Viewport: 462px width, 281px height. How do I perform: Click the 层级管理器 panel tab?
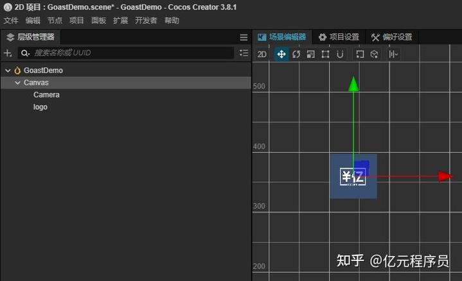click(x=30, y=37)
